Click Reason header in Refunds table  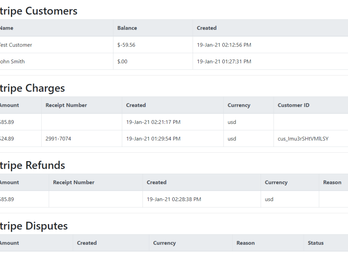[x=332, y=182]
